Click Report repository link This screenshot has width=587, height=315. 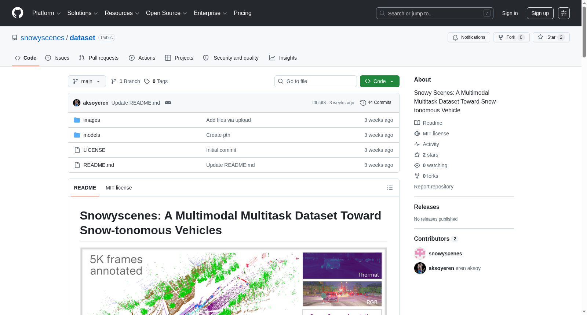tap(434, 187)
